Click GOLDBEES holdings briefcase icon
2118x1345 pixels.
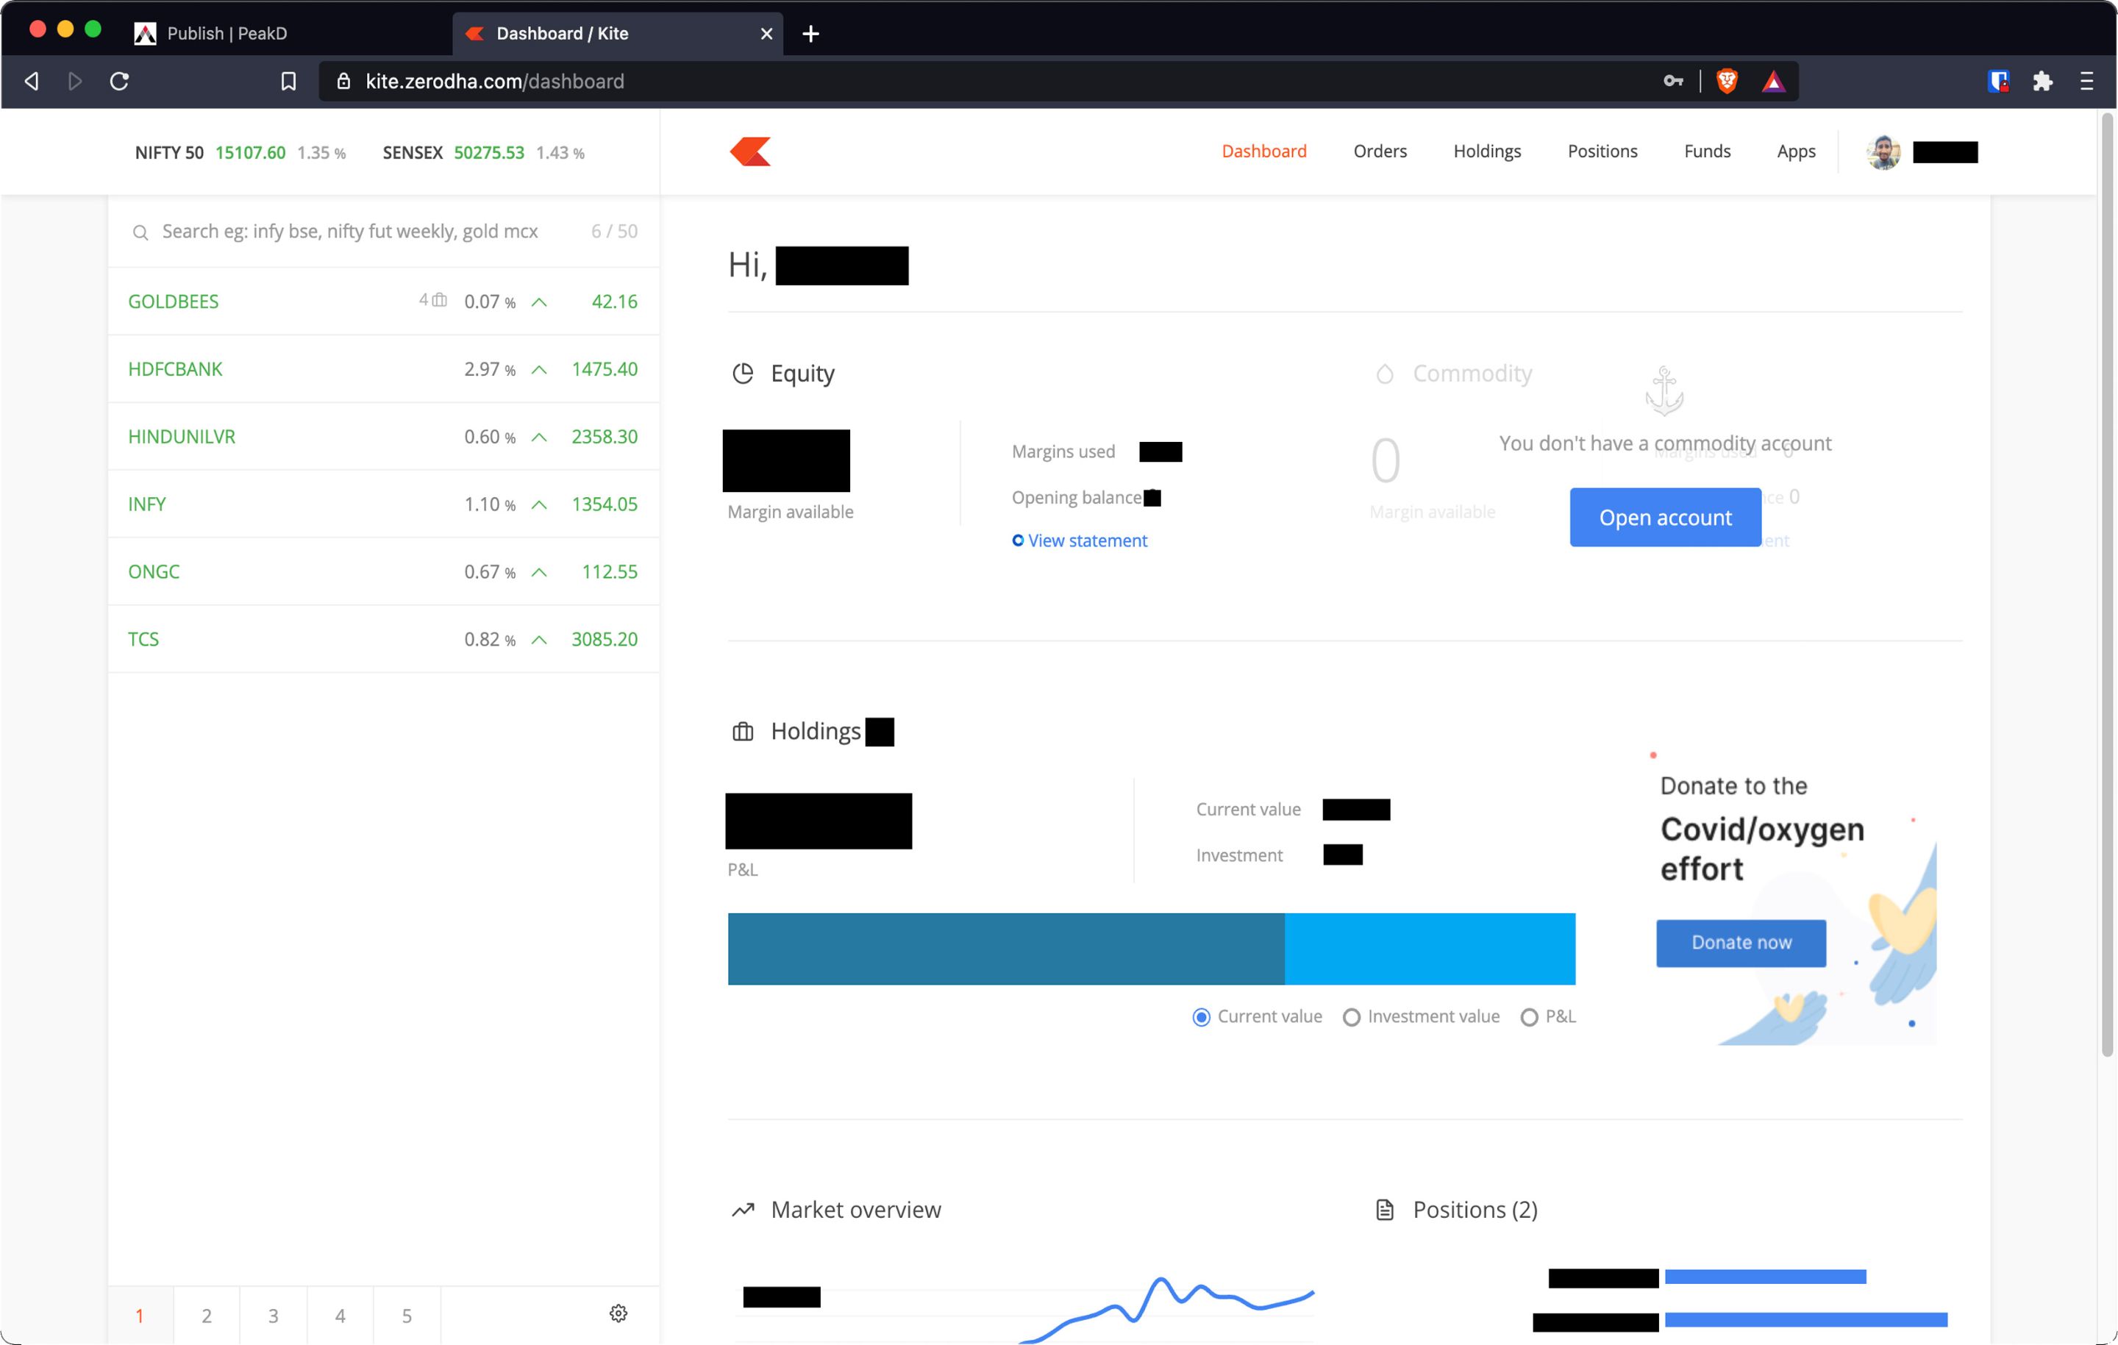440,300
